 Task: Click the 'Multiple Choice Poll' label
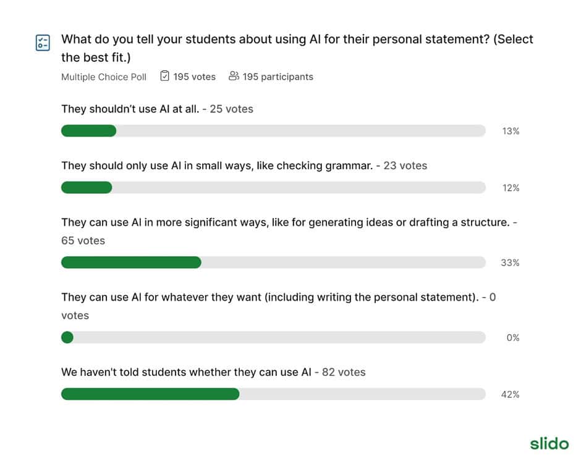(x=104, y=77)
